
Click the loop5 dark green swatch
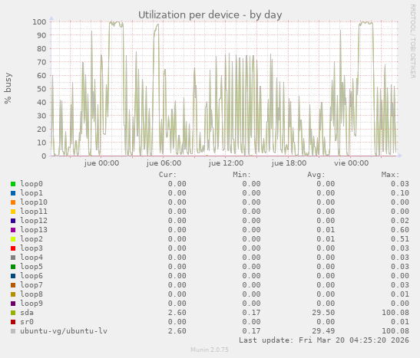(13, 267)
